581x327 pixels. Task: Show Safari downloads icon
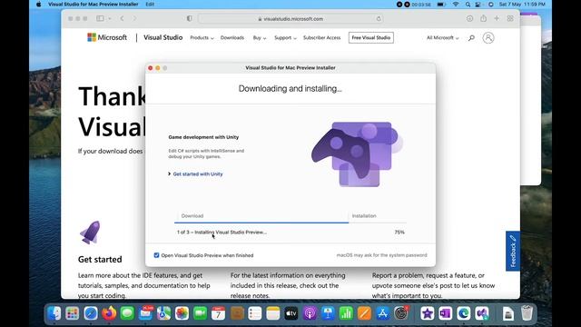470,18
